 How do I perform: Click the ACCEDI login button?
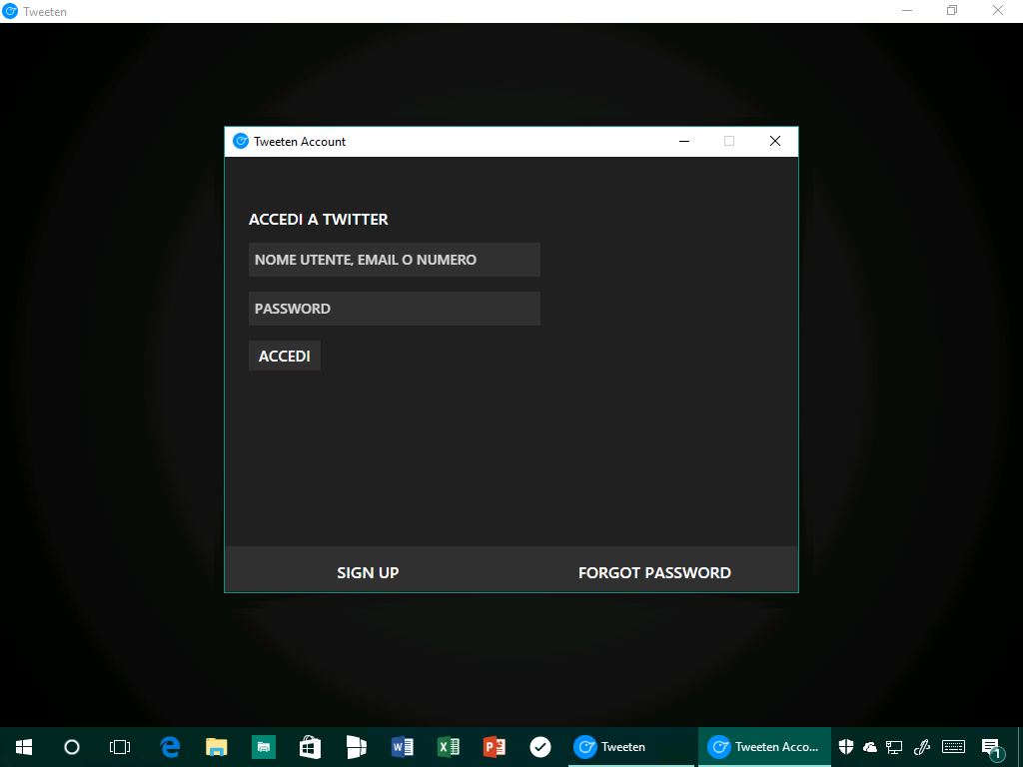click(285, 356)
